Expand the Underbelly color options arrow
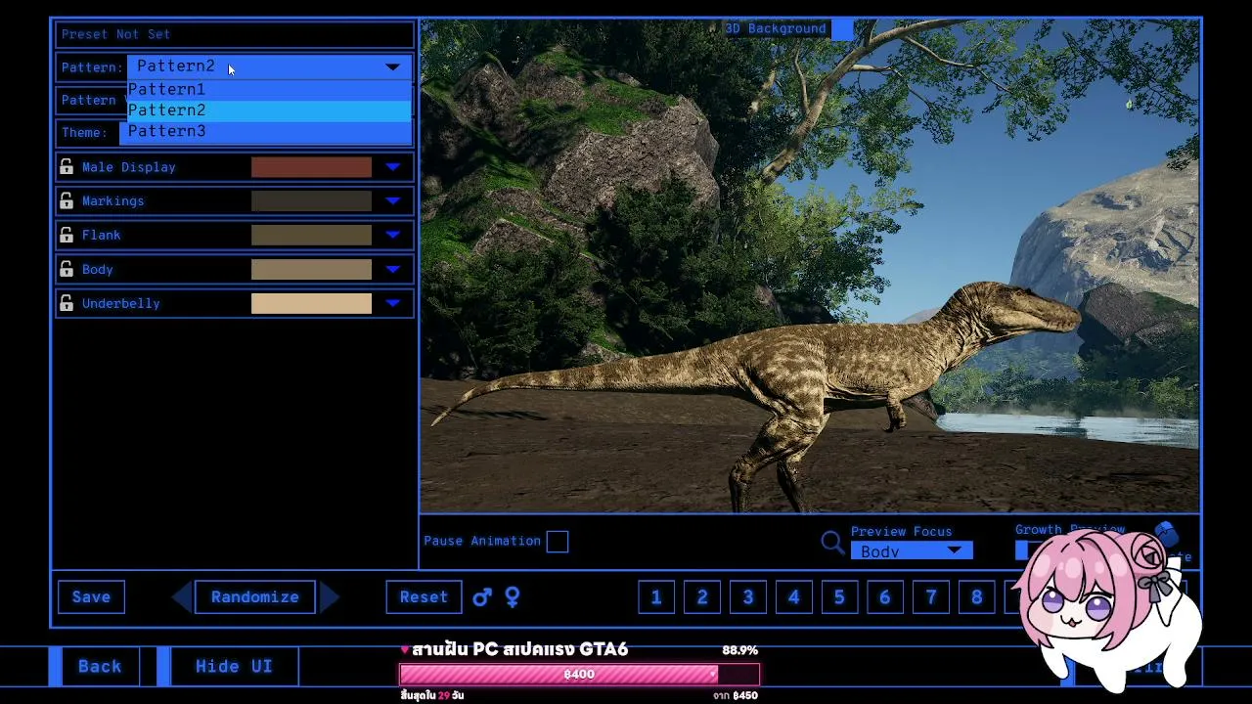This screenshot has height=704, width=1252. (x=392, y=304)
